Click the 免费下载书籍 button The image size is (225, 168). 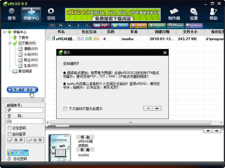coord(22,90)
